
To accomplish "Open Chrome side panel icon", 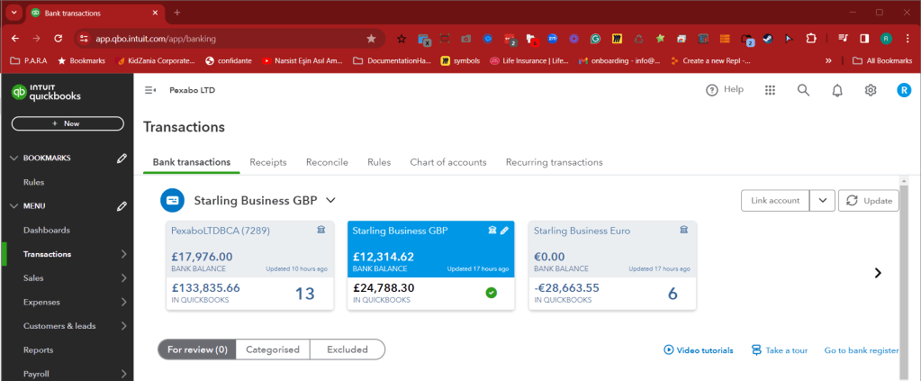I will point(864,39).
